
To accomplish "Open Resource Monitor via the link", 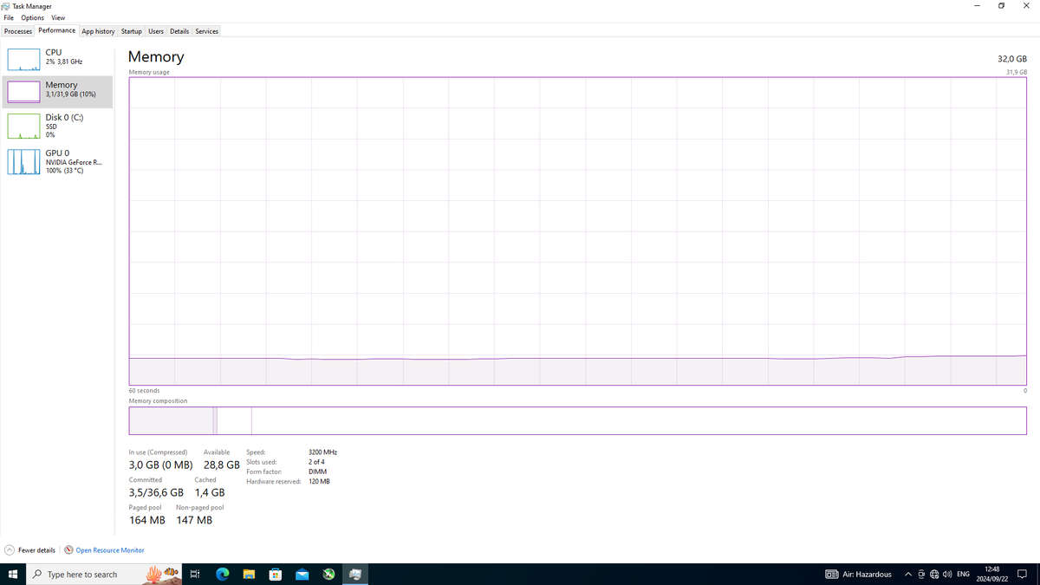I will [x=107, y=549].
